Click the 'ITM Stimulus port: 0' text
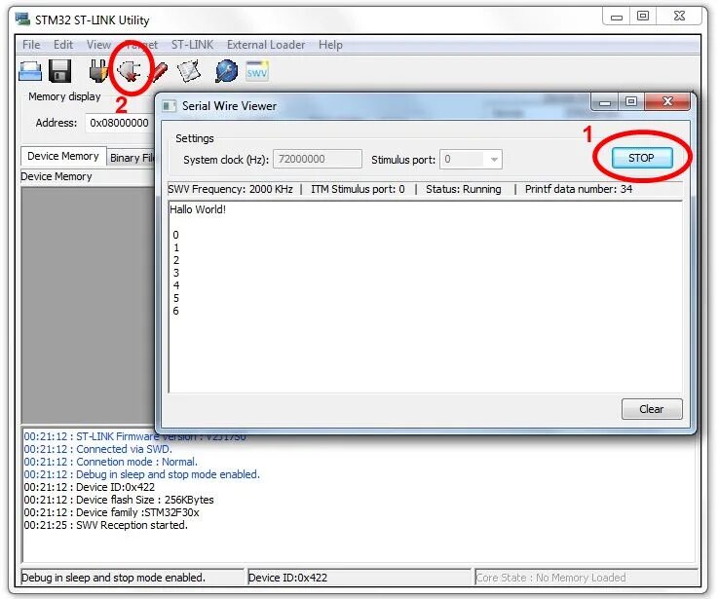 click(358, 189)
